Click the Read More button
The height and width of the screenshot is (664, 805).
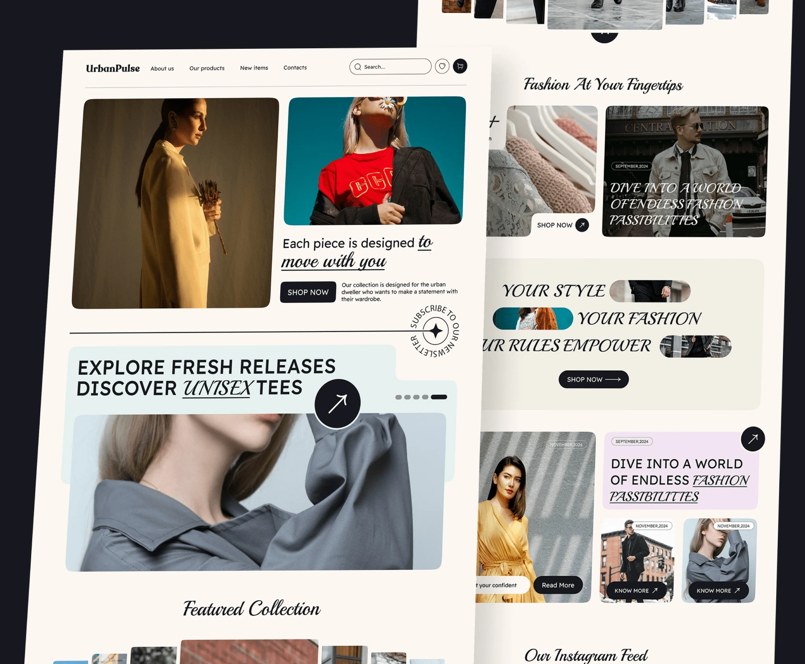click(558, 585)
